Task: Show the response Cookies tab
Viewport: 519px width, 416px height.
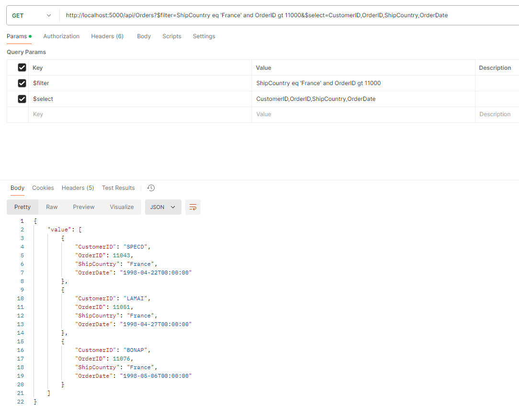Action: 43,188
